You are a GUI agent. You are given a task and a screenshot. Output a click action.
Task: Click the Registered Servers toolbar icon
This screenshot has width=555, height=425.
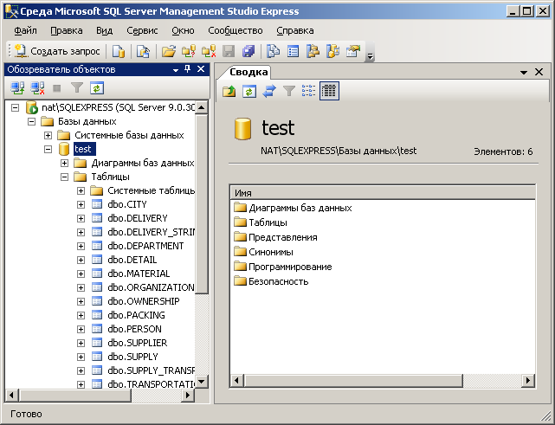click(273, 51)
